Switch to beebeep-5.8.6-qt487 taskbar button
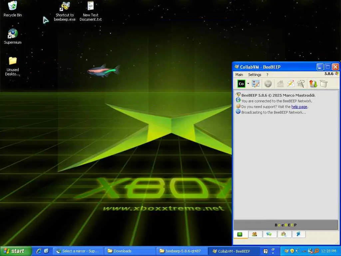Screen dimensions: 341x256 [181, 251]
